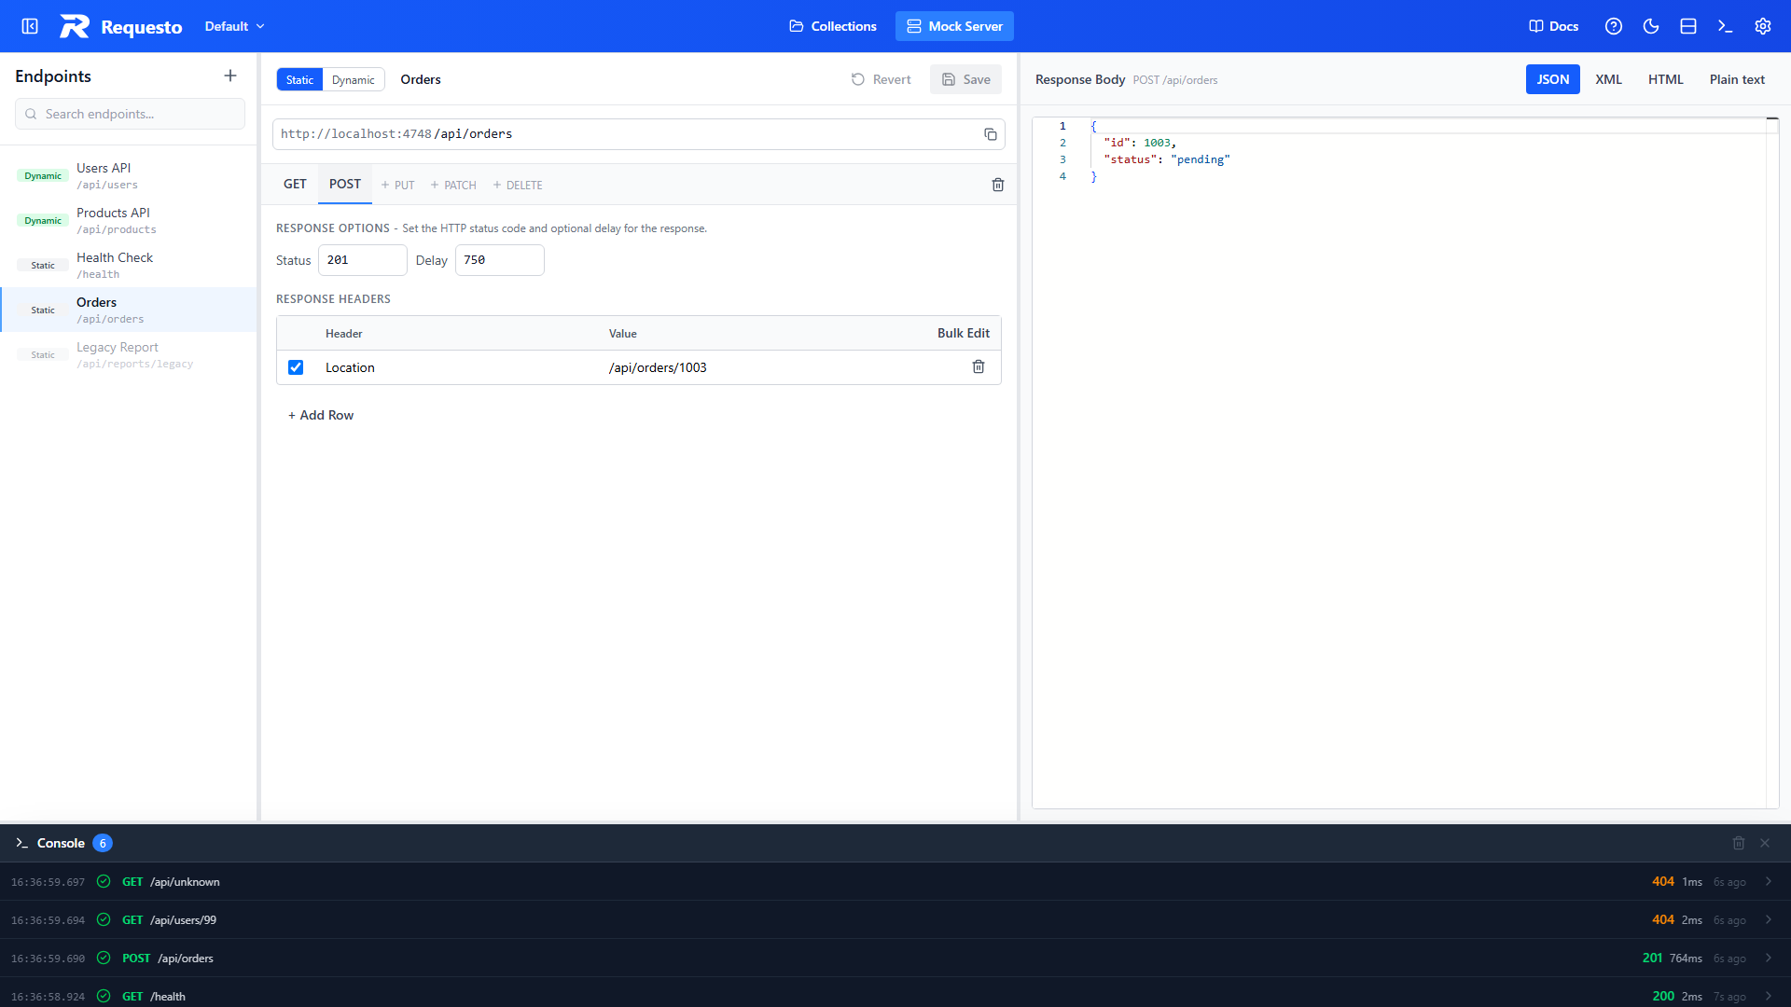Screen dimensions: 1791x1007
Task: Click the Console title label
Action: click(61, 843)
